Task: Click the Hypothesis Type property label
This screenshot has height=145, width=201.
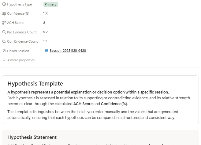Action: pos(19,5)
